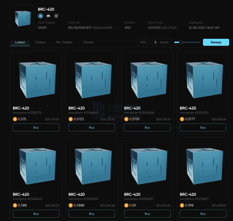Switch to the Listed tab
The width and height of the screenshot is (233, 221).
click(x=20, y=42)
